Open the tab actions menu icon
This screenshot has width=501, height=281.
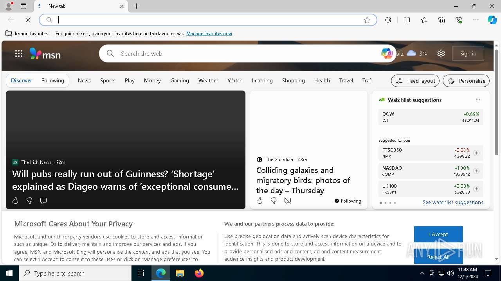click(23, 6)
